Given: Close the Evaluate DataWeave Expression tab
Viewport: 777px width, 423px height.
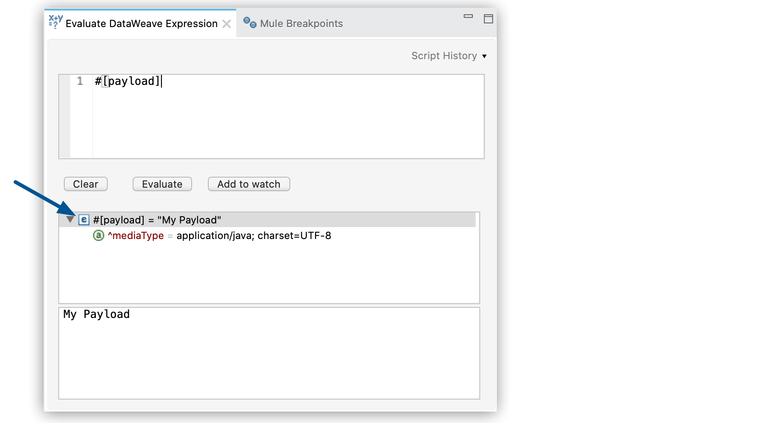Looking at the screenshot, I should click(x=227, y=24).
